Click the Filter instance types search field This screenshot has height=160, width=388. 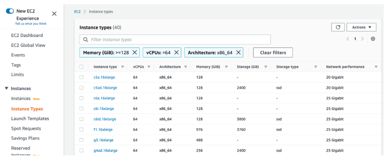[175, 40]
